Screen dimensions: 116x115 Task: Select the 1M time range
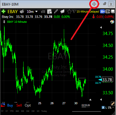tap(28, 111)
